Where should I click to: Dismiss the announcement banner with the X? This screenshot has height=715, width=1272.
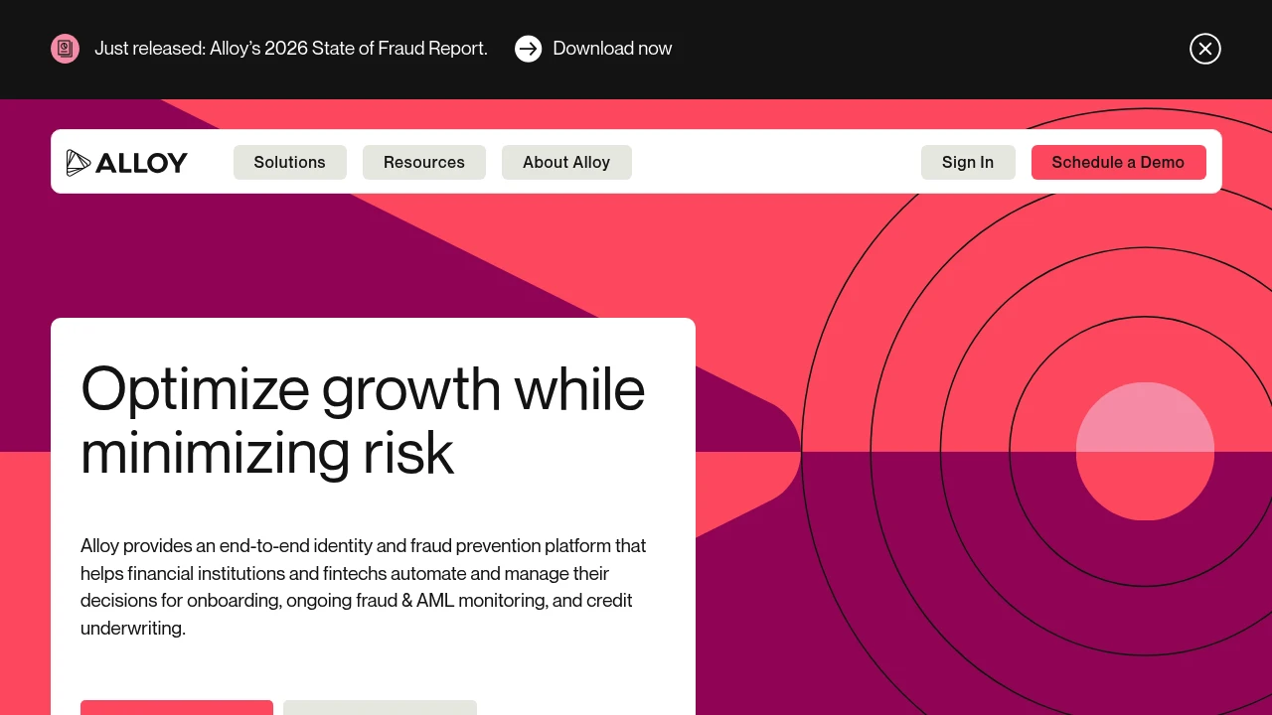tap(1204, 49)
